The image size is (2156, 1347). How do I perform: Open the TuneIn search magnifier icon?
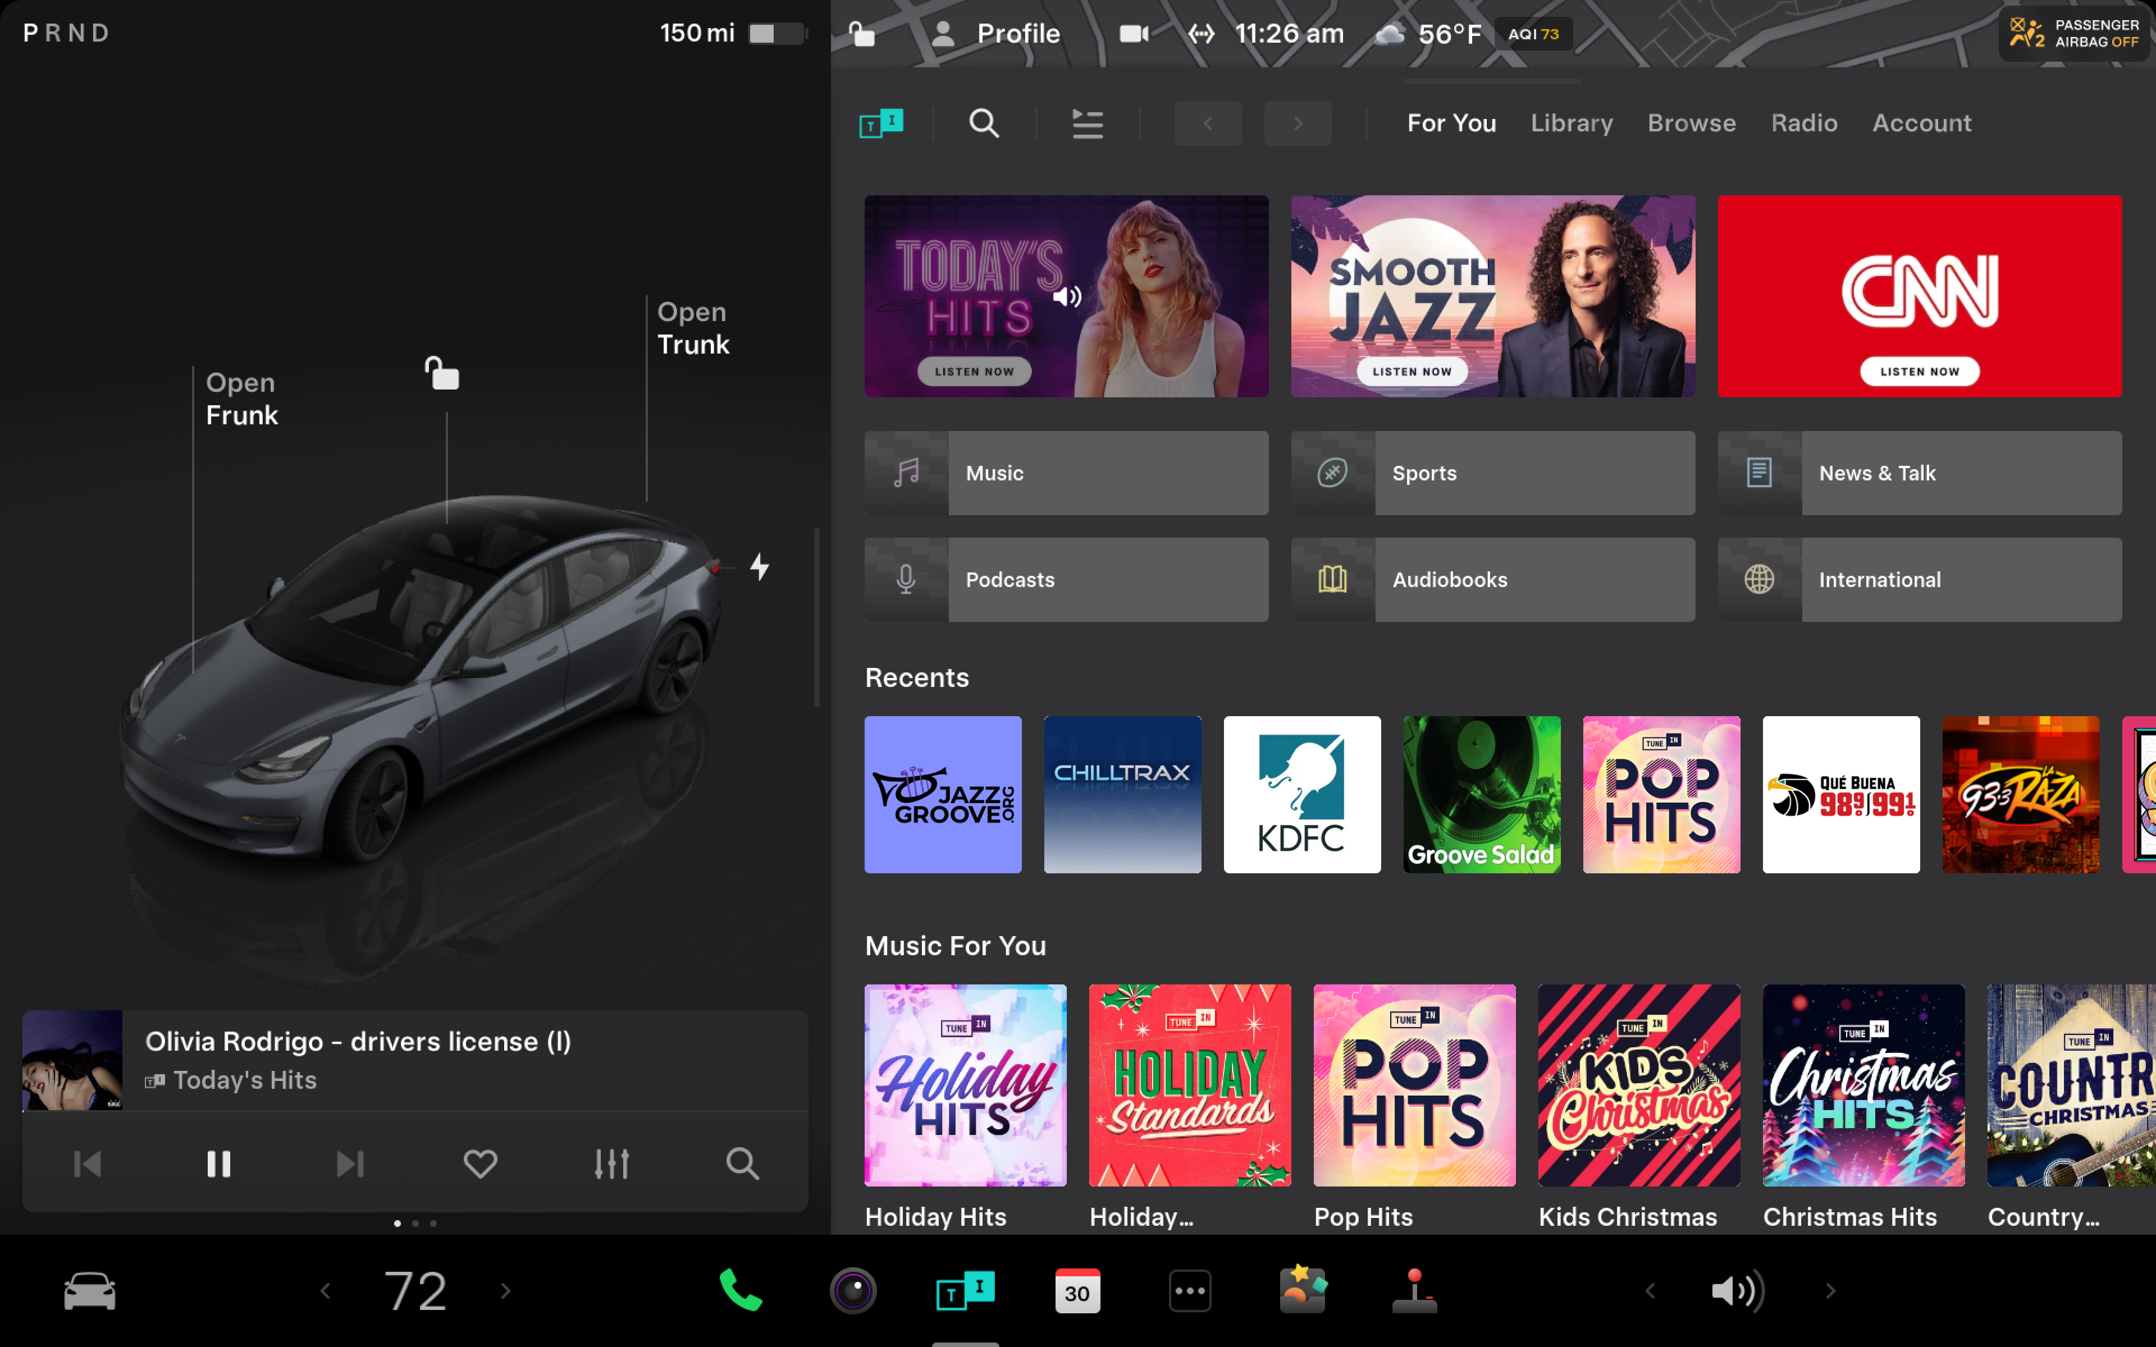pos(984,123)
